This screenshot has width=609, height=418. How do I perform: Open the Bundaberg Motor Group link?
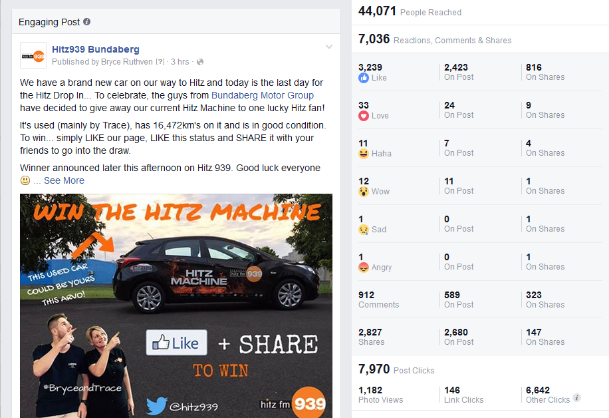coord(263,95)
